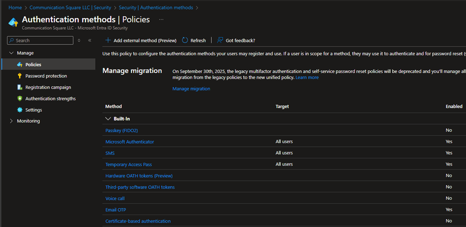Open the Microsoft Authenticator method
This screenshot has width=466, height=227.
[130, 142]
